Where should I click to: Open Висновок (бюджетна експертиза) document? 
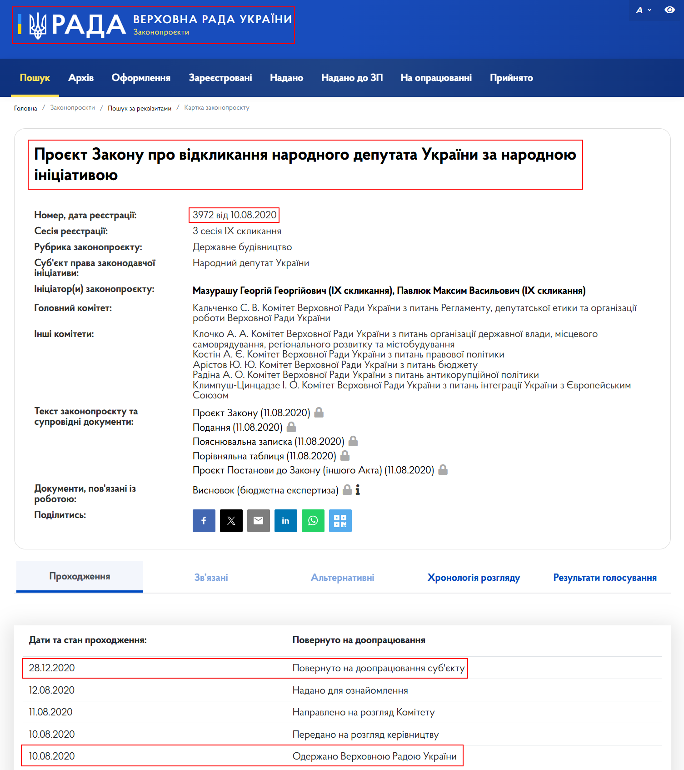click(x=265, y=490)
